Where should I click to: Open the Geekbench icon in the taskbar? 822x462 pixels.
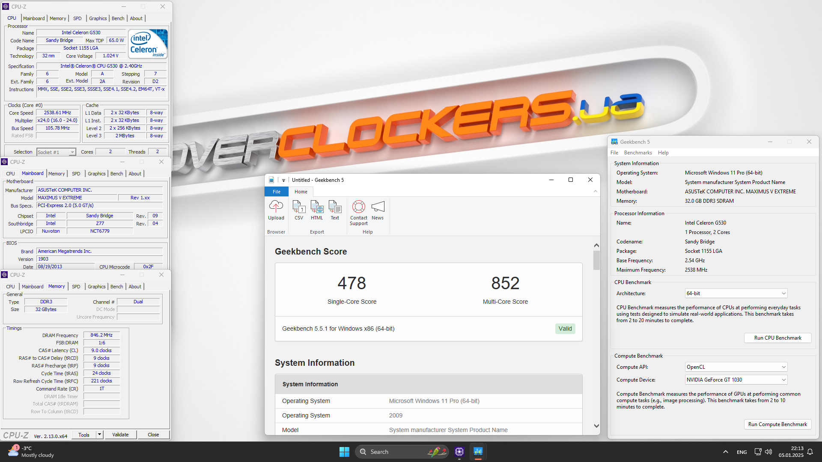478,452
